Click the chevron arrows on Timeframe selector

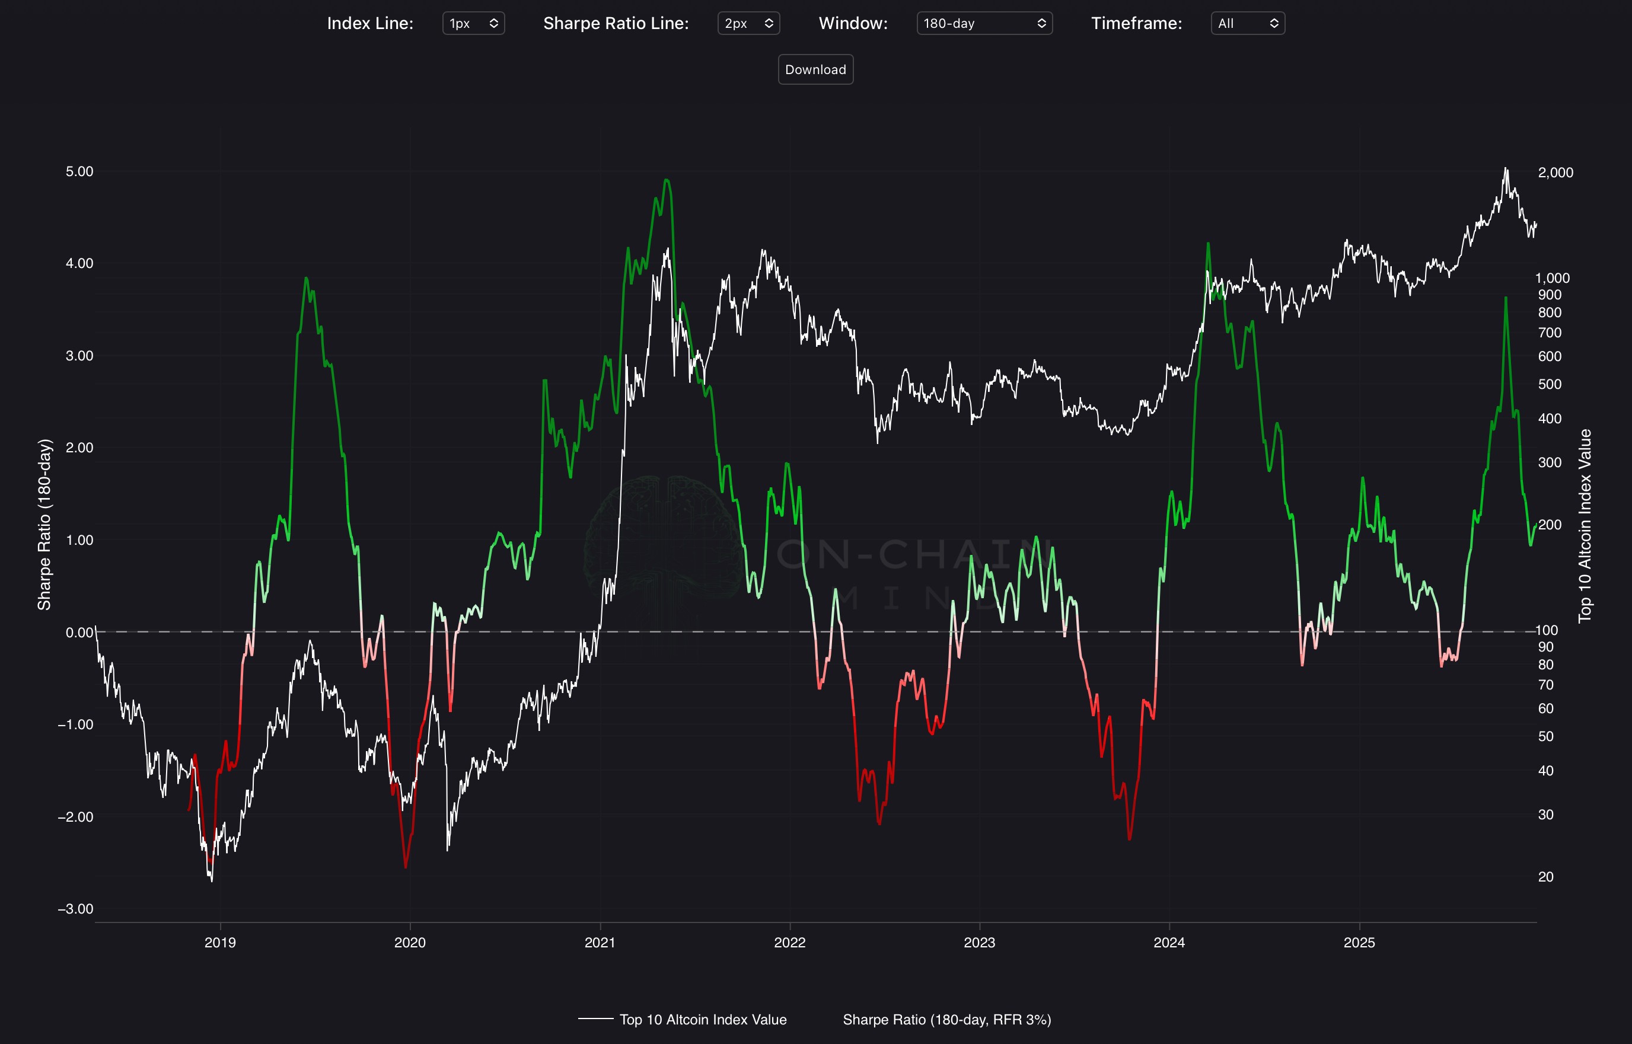[x=1274, y=23]
